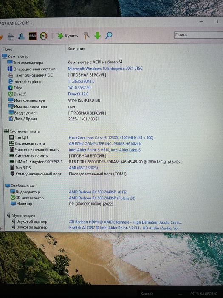
Task: Click the user silhouette toolbar icon
Action: pyautogui.click(x=21, y=36)
